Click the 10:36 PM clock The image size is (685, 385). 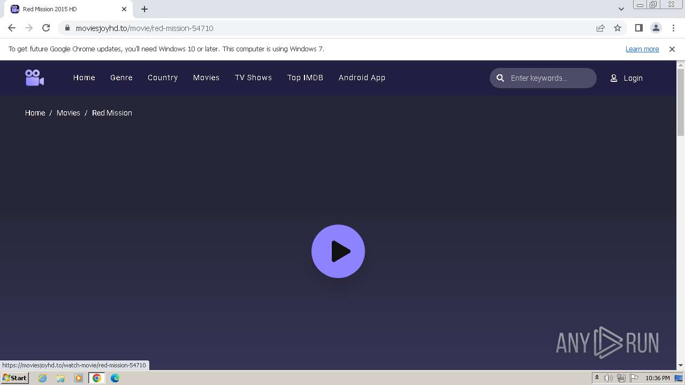click(657, 378)
